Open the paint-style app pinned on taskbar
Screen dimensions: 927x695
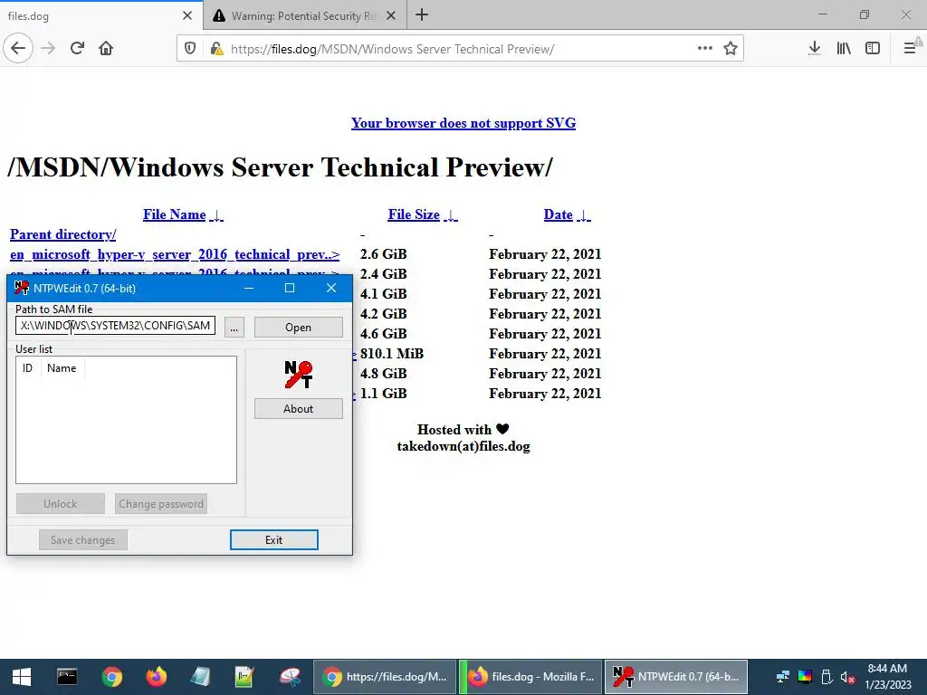[289, 677]
